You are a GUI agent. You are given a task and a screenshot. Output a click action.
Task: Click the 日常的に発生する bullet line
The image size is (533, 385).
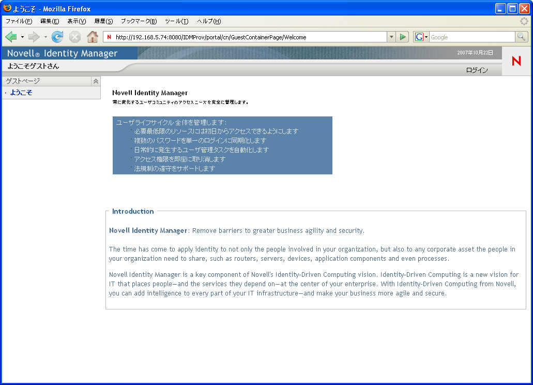click(201, 150)
